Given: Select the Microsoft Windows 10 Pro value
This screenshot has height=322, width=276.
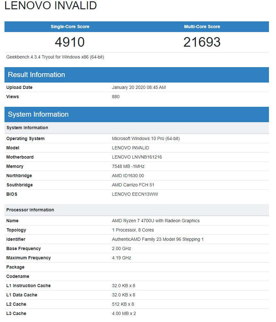Looking at the screenshot, I should [146, 138].
